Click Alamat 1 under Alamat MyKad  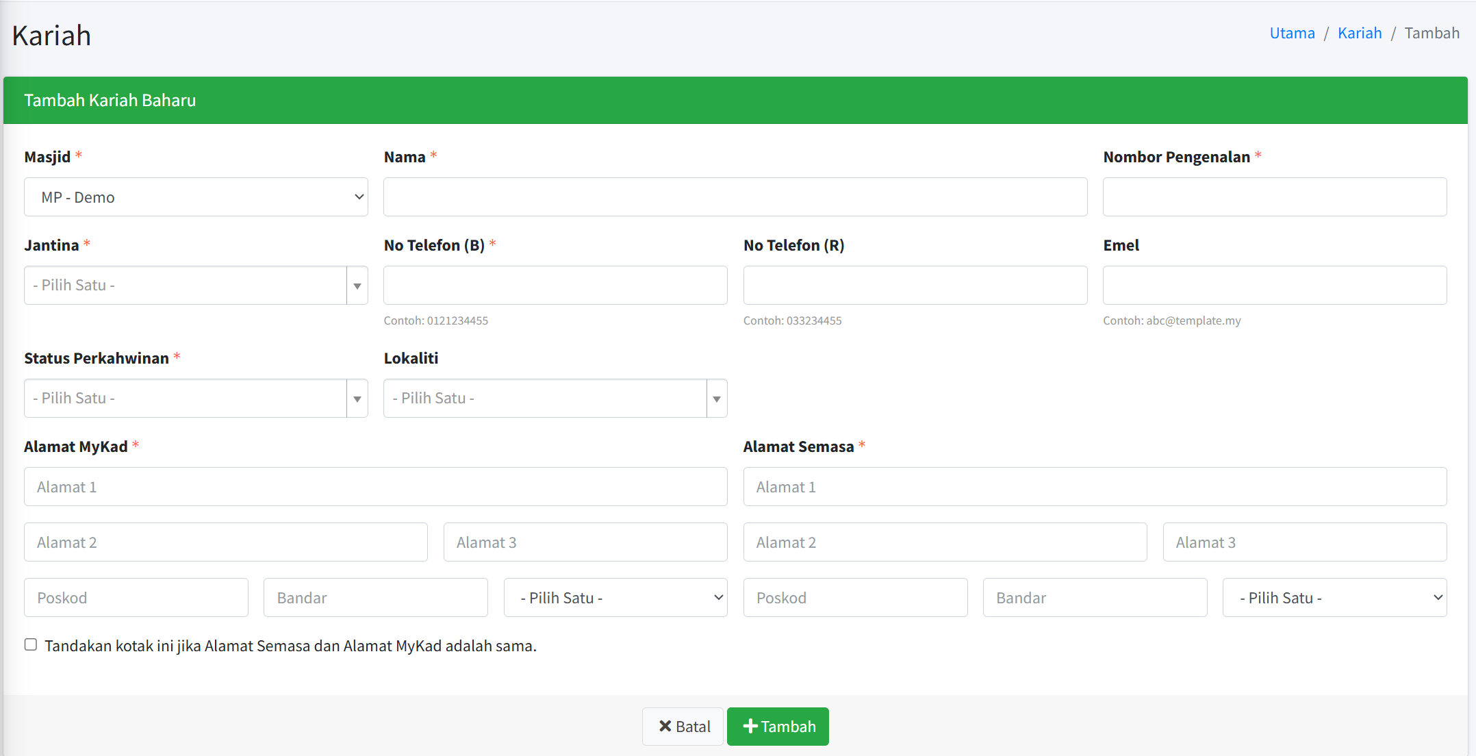click(x=375, y=487)
